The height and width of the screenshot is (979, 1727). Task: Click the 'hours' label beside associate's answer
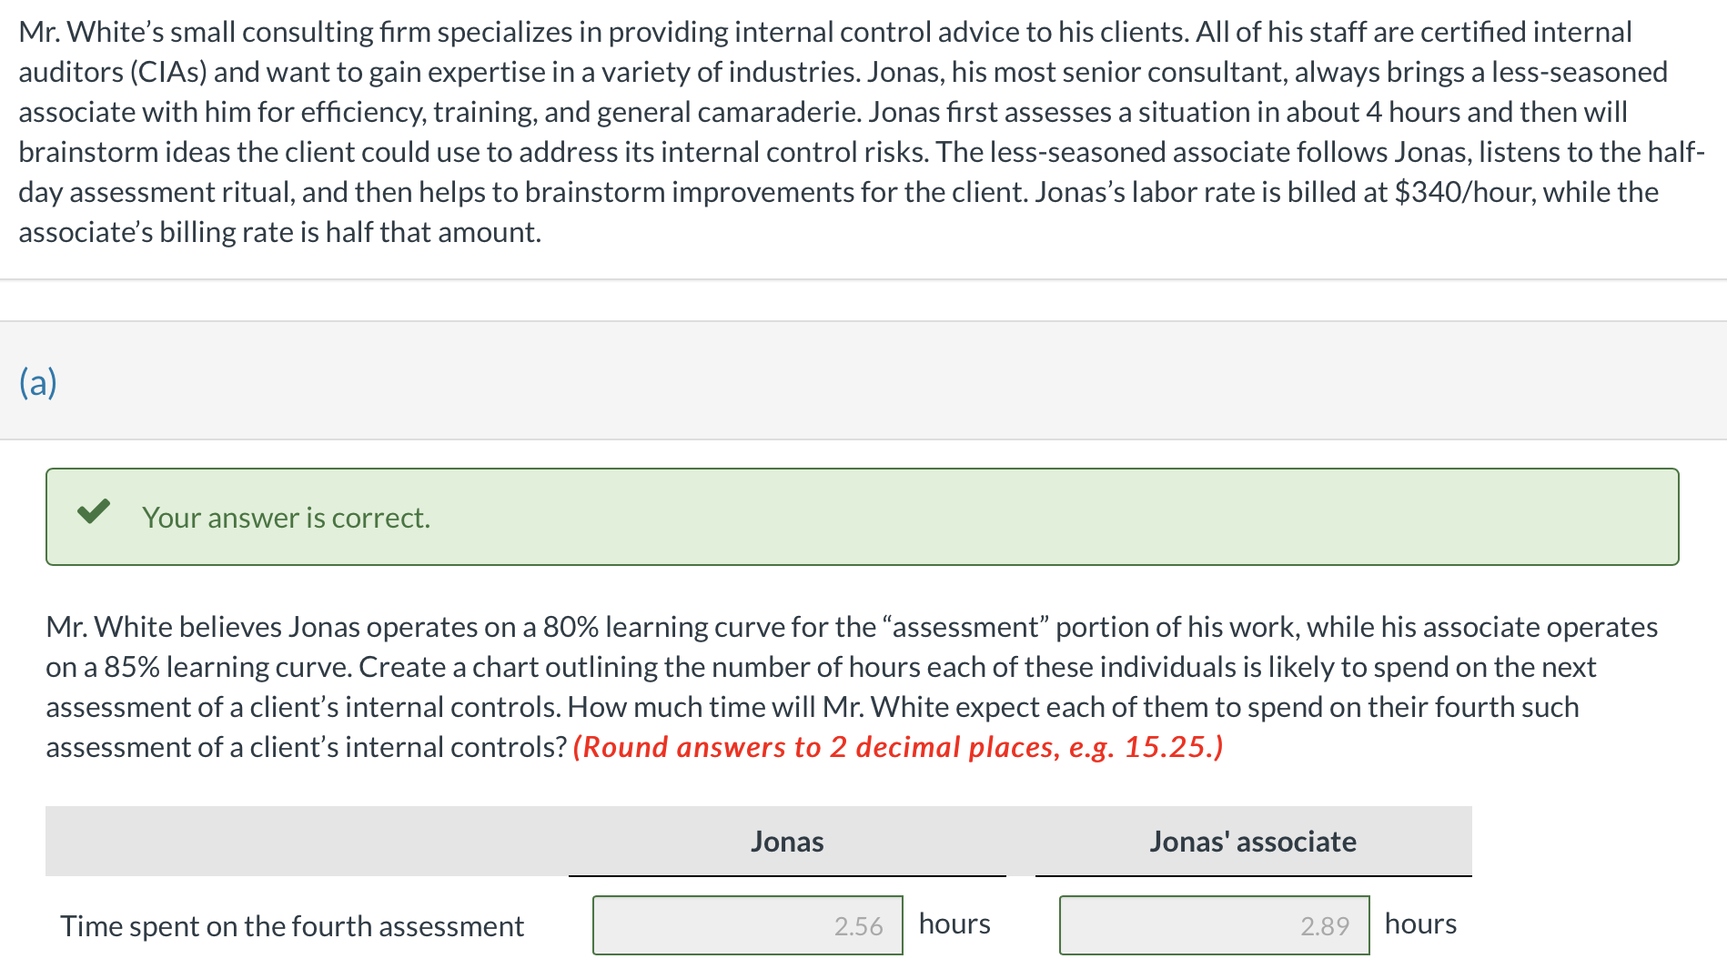coord(1419,923)
